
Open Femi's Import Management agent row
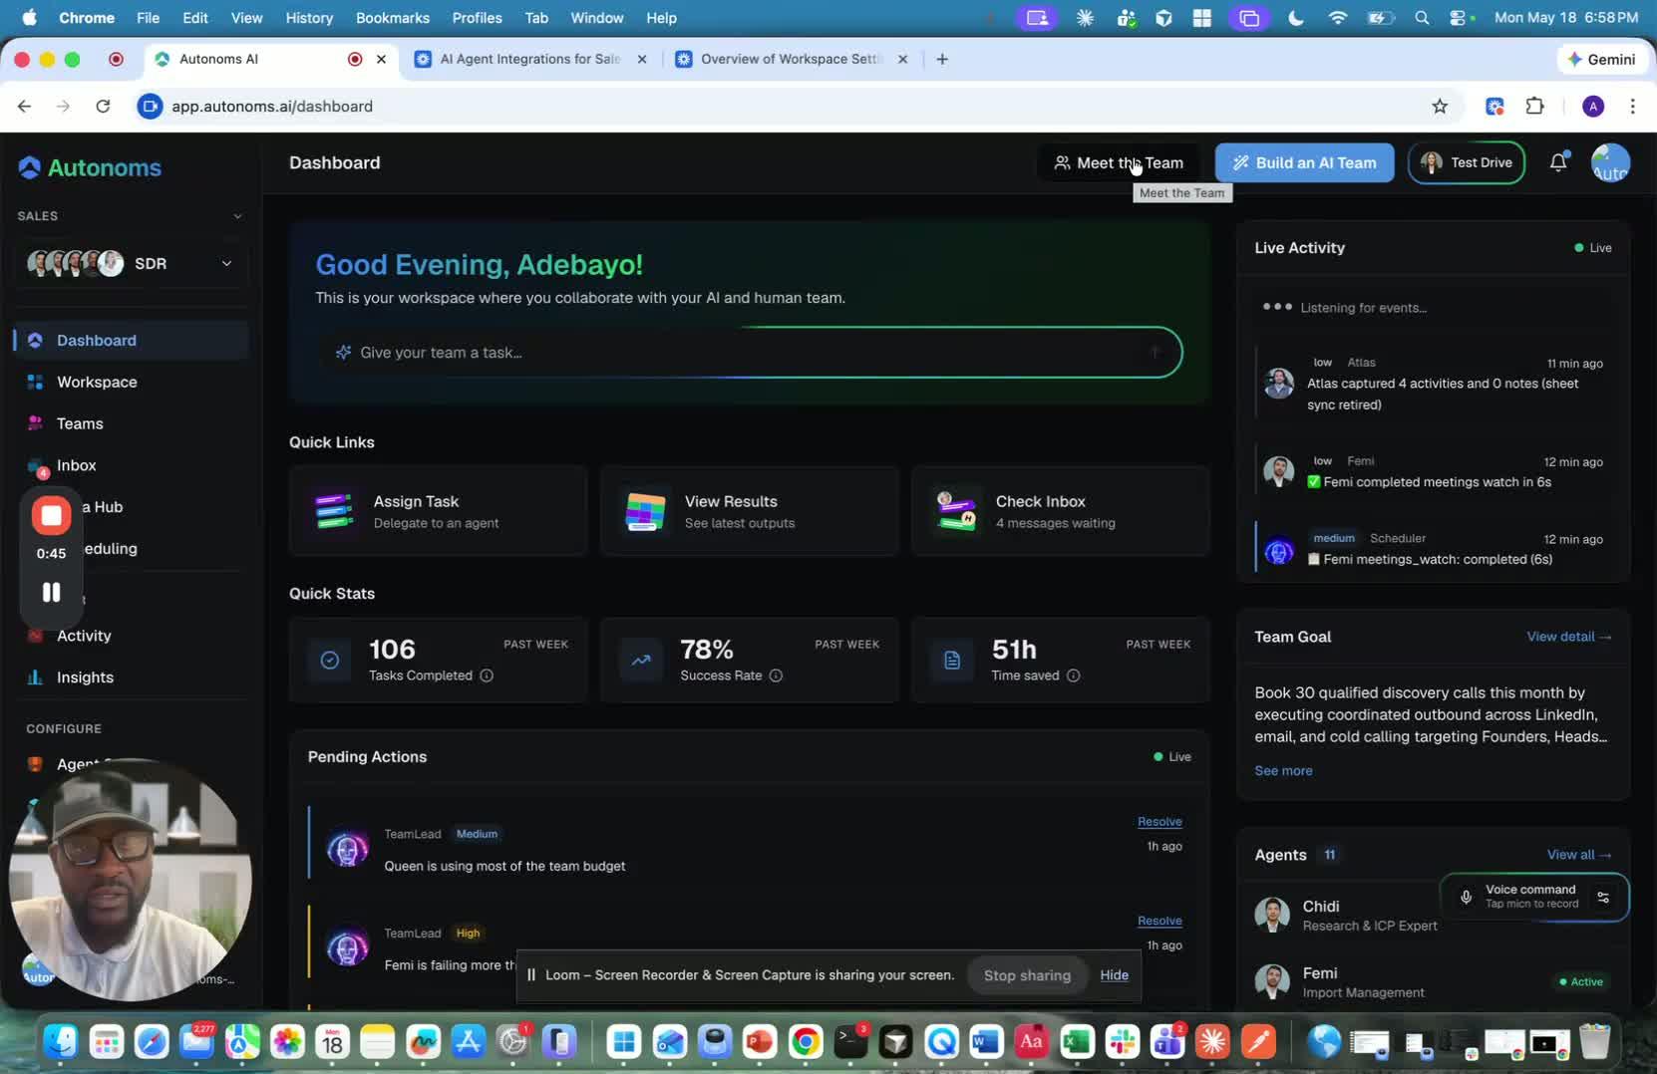[1433, 982]
